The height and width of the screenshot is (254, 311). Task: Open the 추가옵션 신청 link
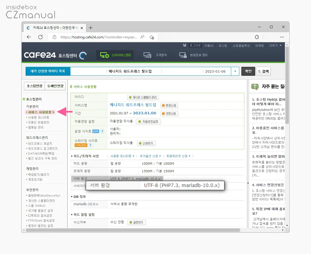click(150, 156)
